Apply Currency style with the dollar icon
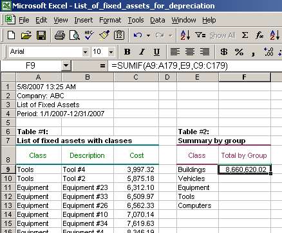This screenshot has width=282, height=233. [224, 52]
